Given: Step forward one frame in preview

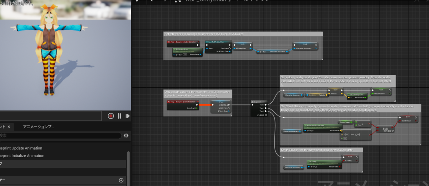Looking at the screenshot, I should pos(128,116).
